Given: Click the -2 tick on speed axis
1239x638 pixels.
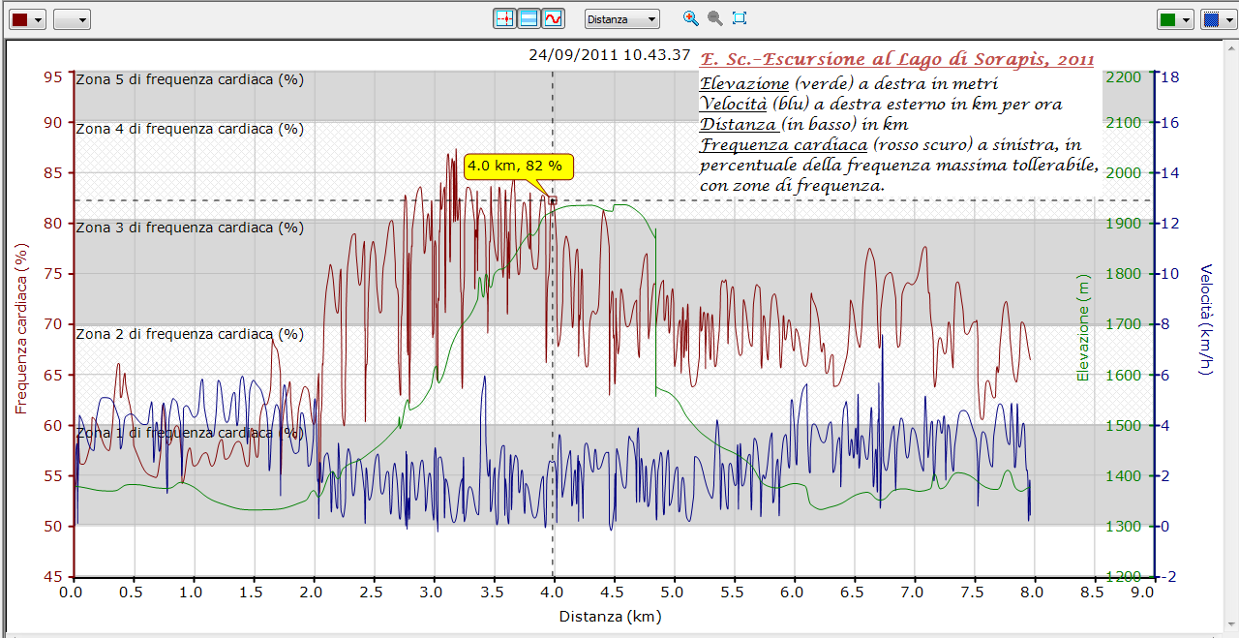Looking at the screenshot, I should (1169, 577).
